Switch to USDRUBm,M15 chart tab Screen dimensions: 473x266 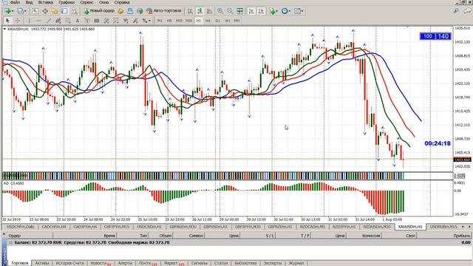(443, 227)
